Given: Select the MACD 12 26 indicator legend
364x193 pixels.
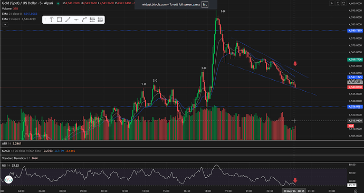Looking at the screenshot, I should (x=39, y=151).
